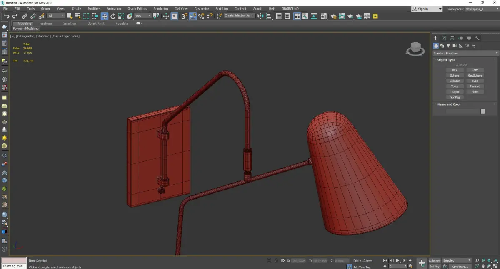Switch to the Freeform ribbon tab
Viewport: 500px width, 269px height.
[45, 23]
